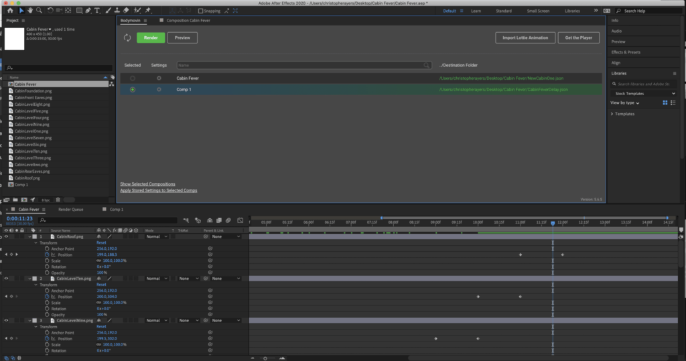This screenshot has height=361, width=686.
Task: Select the Brush tool
Action: coord(108,11)
